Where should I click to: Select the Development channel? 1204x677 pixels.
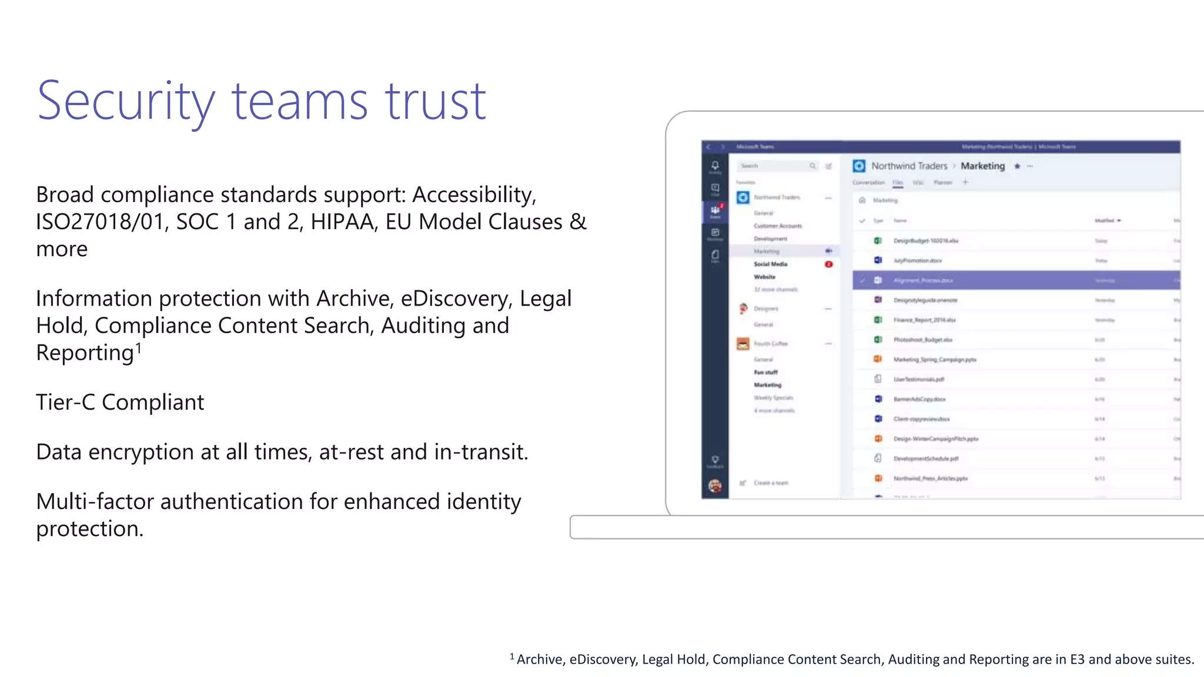pyautogui.click(x=770, y=239)
